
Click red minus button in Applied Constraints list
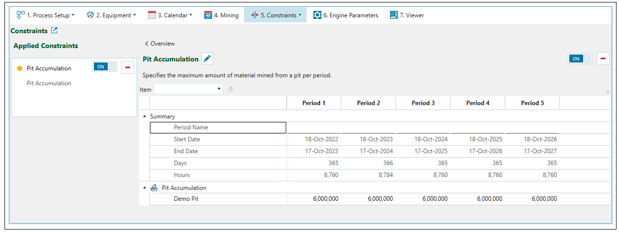click(128, 67)
